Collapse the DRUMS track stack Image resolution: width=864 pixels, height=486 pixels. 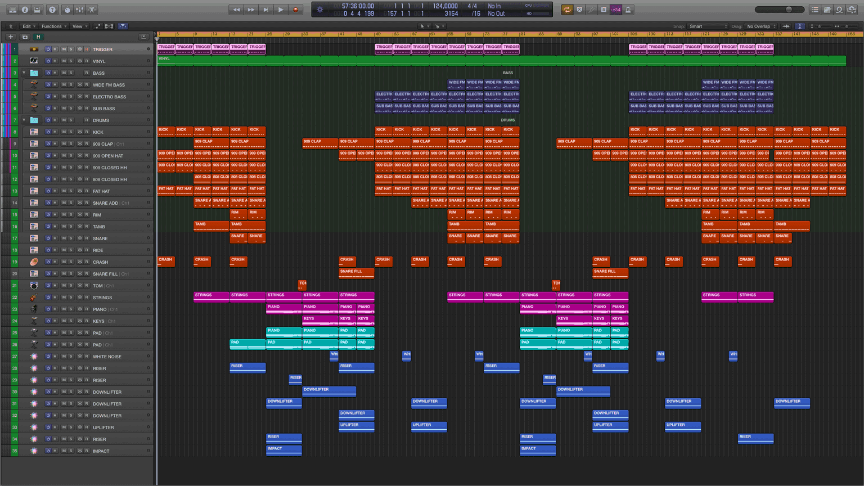coord(22,120)
